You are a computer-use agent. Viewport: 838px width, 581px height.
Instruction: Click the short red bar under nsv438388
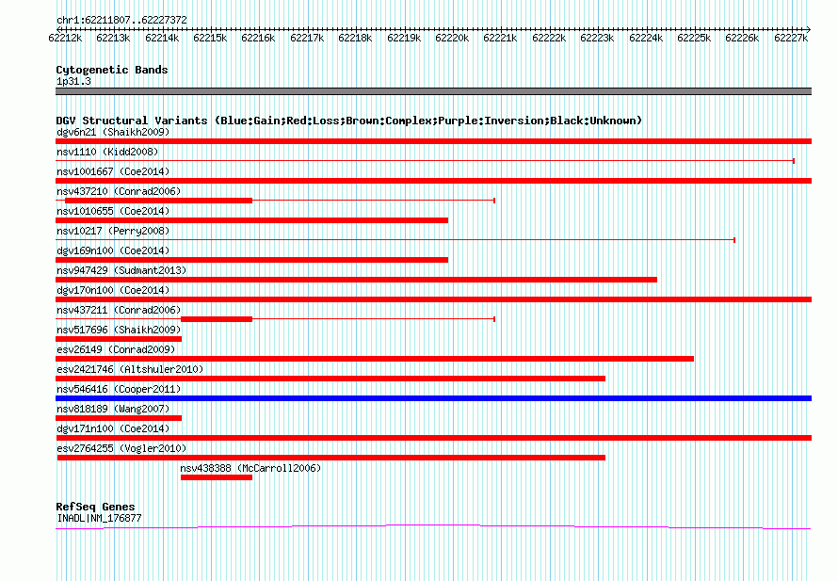coord(217,477)
